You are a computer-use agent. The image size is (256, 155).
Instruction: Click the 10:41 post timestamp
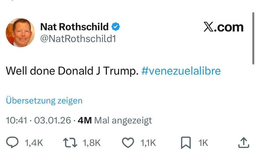click(x=16, y=120)
